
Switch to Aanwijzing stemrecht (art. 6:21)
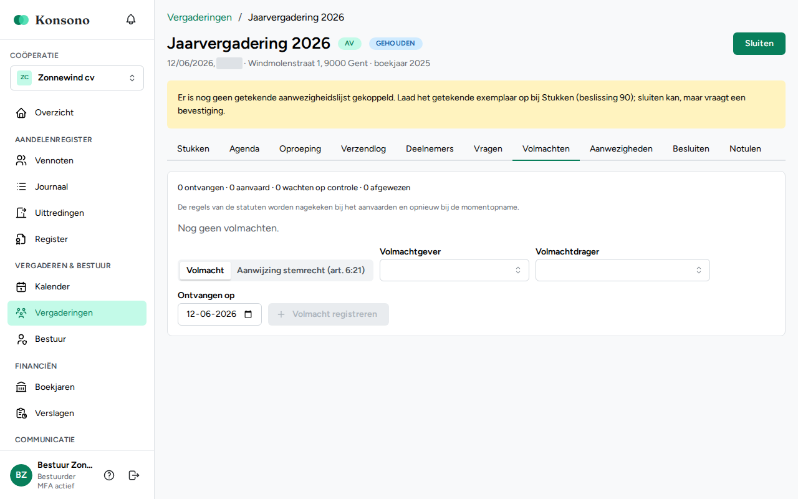300,271
